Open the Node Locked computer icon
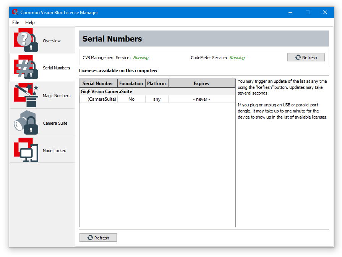 [26, 150]
